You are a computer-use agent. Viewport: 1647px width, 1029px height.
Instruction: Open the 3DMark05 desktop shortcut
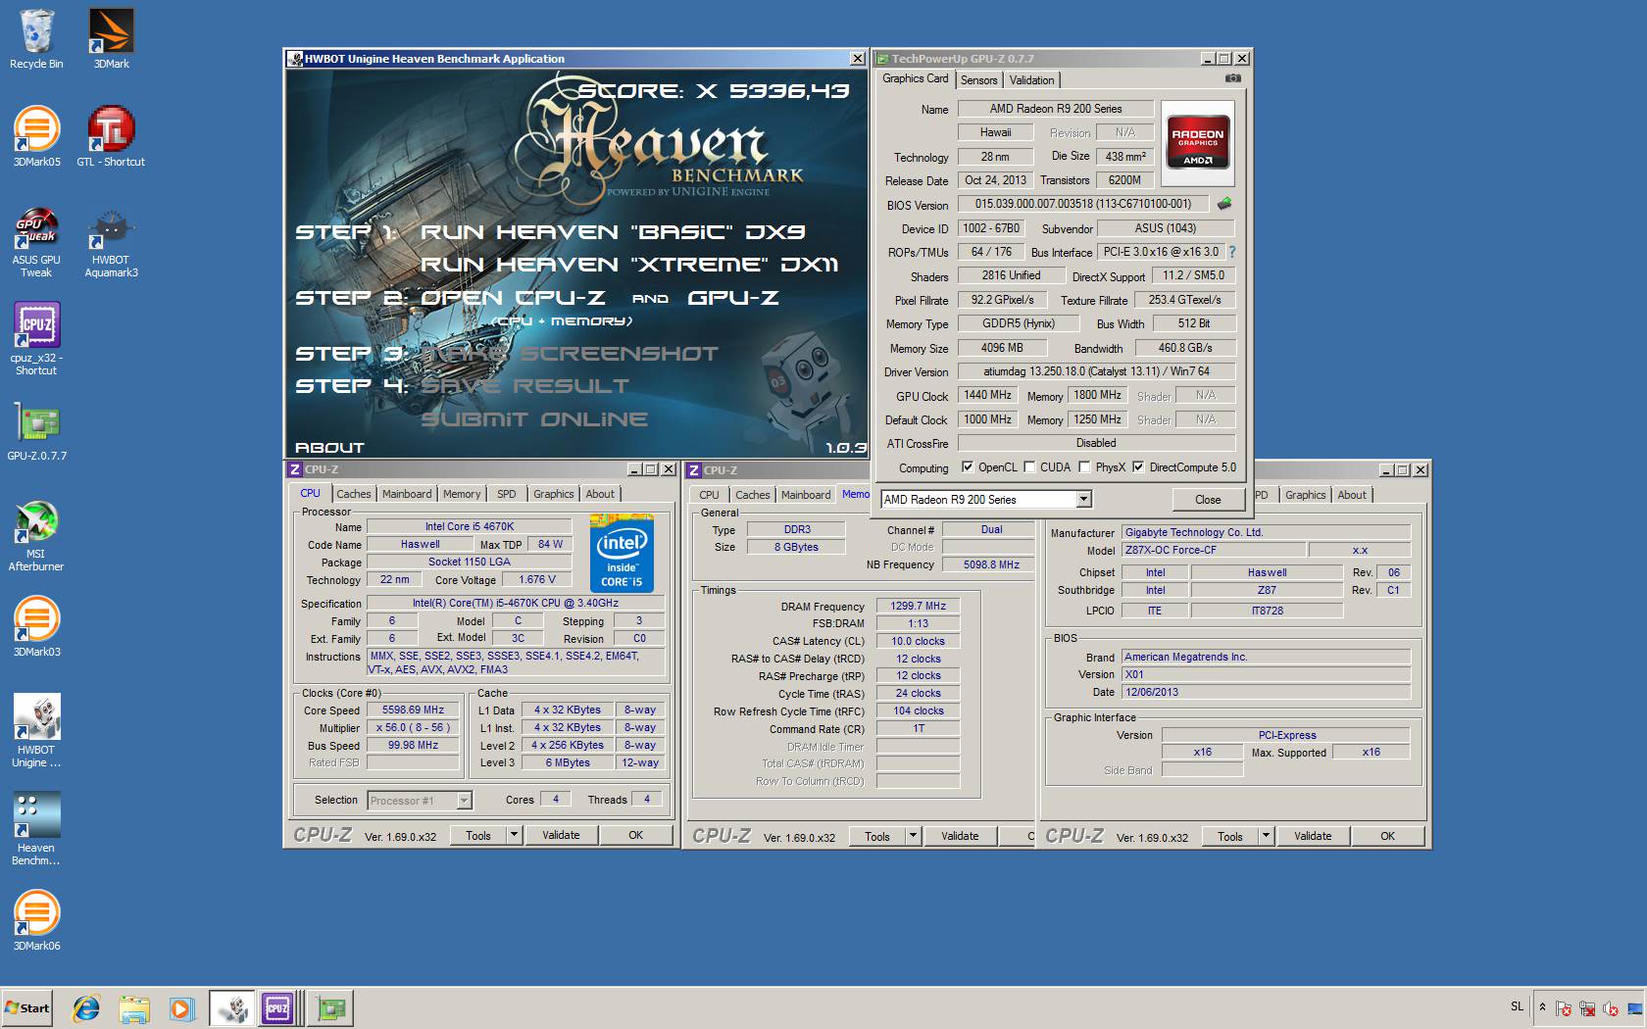[36, 136]
